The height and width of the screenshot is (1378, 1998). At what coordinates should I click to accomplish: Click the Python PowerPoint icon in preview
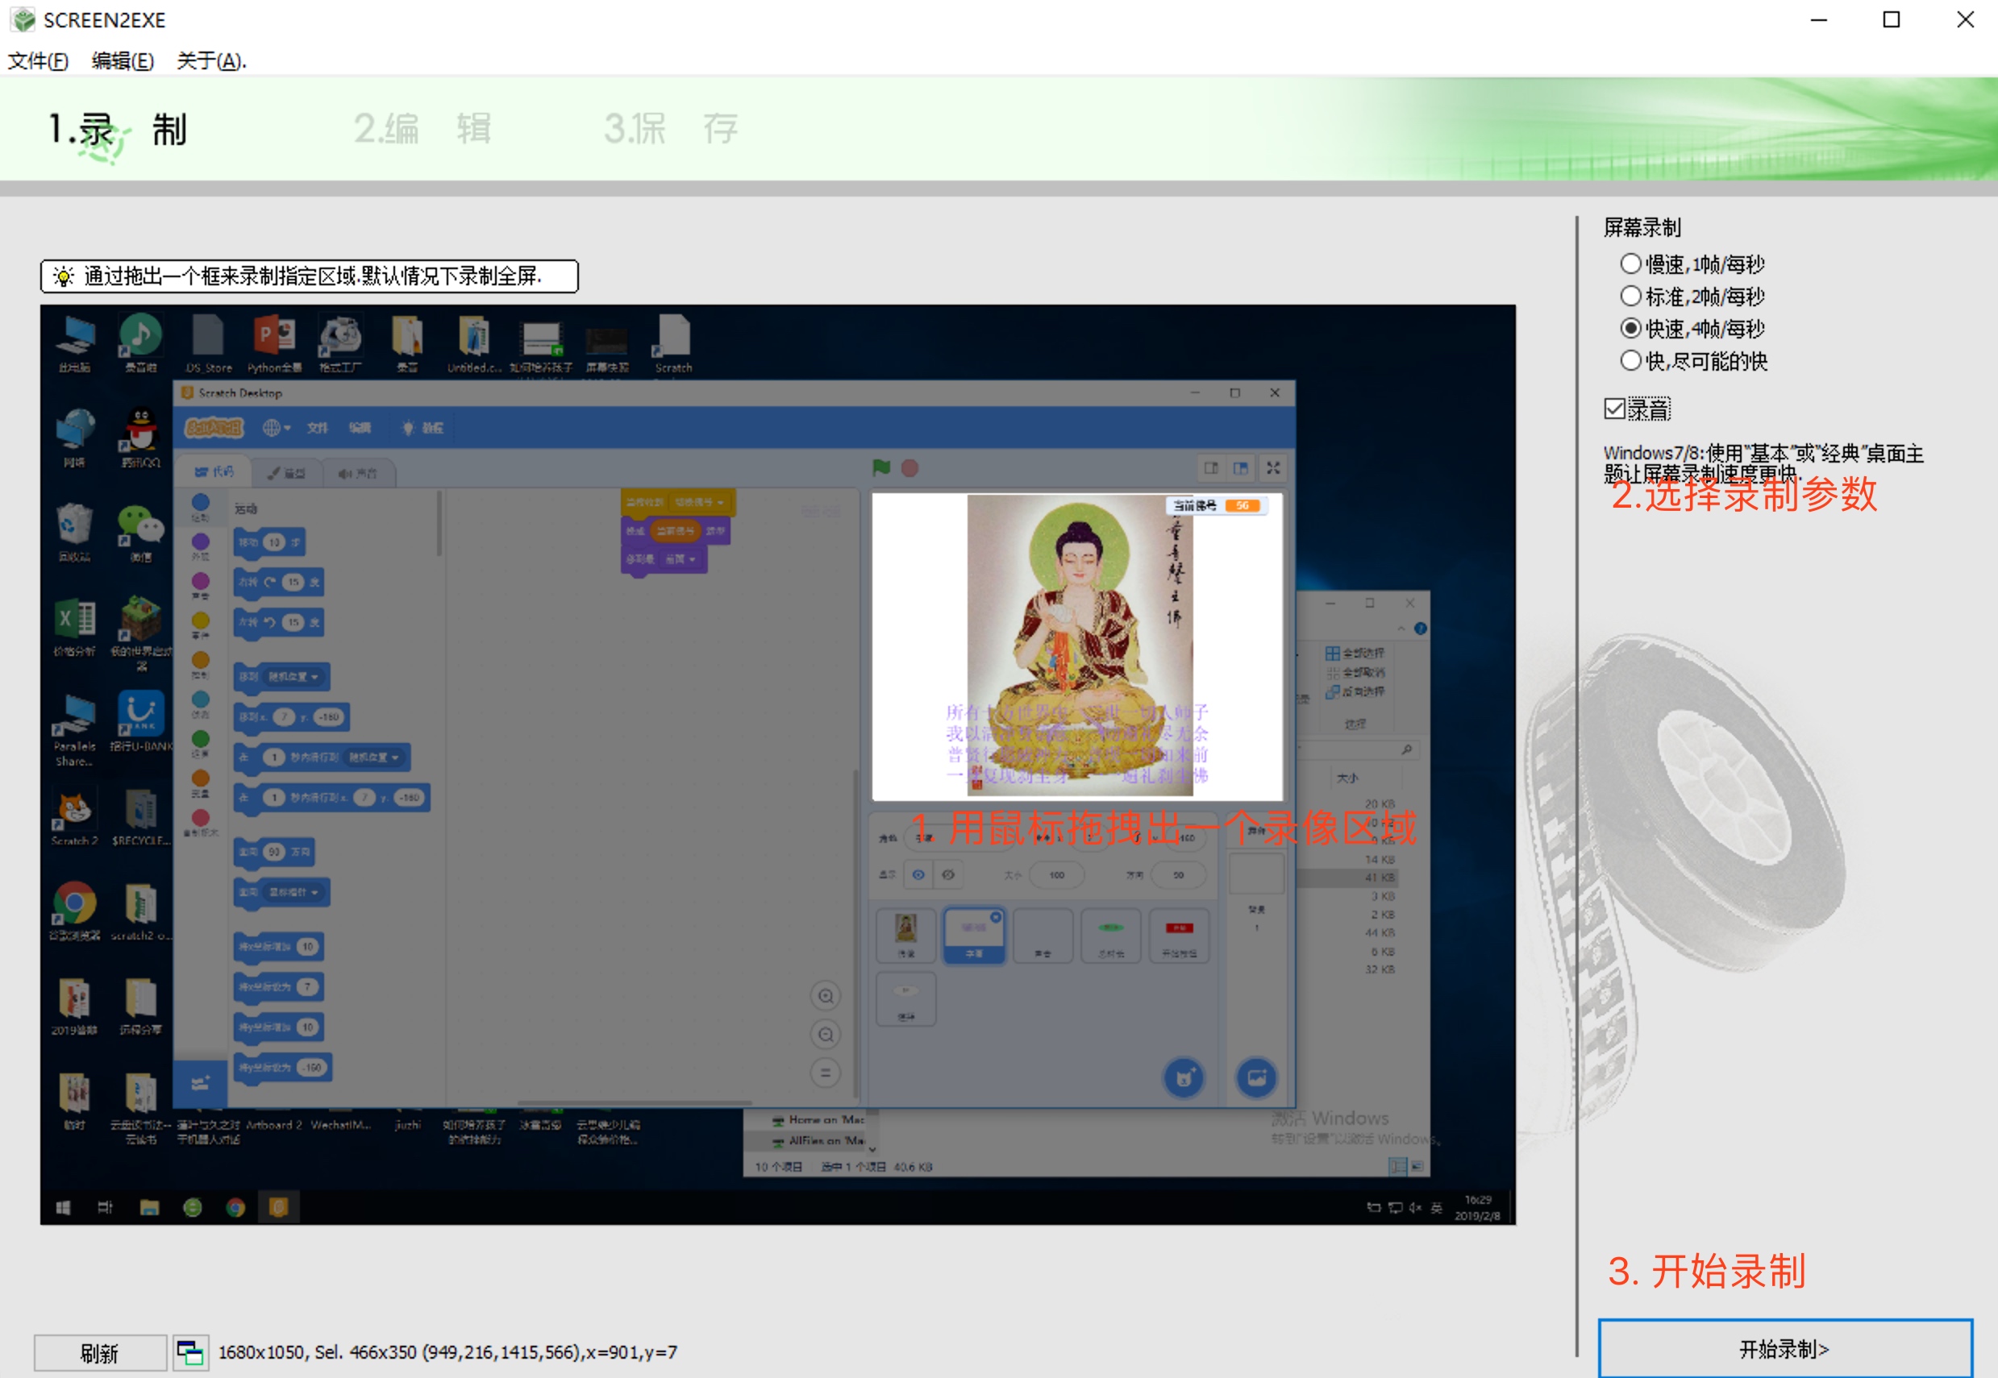click(x=274, y=343)
